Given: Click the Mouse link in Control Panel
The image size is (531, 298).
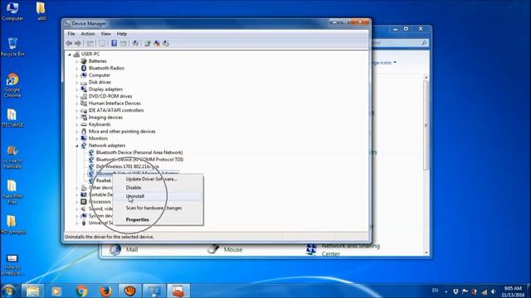Looking at the screenshot, I should 233,249.
